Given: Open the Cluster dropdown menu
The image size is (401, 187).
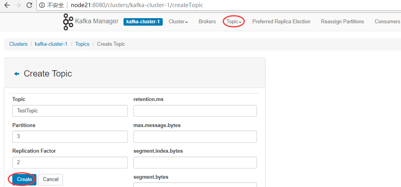Looking at the screenshot, I should (x=178, y=22).
